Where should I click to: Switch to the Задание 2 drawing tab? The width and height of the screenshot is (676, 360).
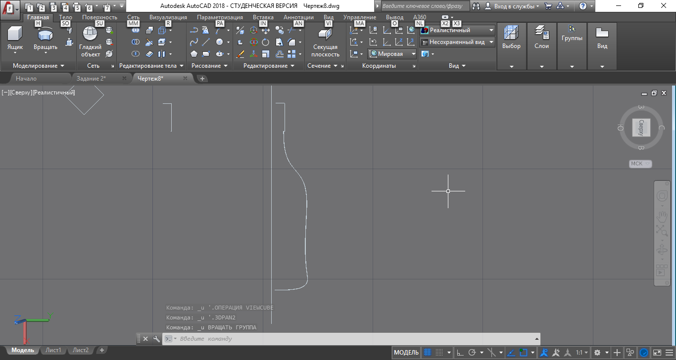(91, 78)
